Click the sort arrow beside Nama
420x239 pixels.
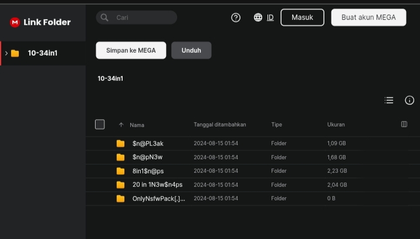point(121,125)
